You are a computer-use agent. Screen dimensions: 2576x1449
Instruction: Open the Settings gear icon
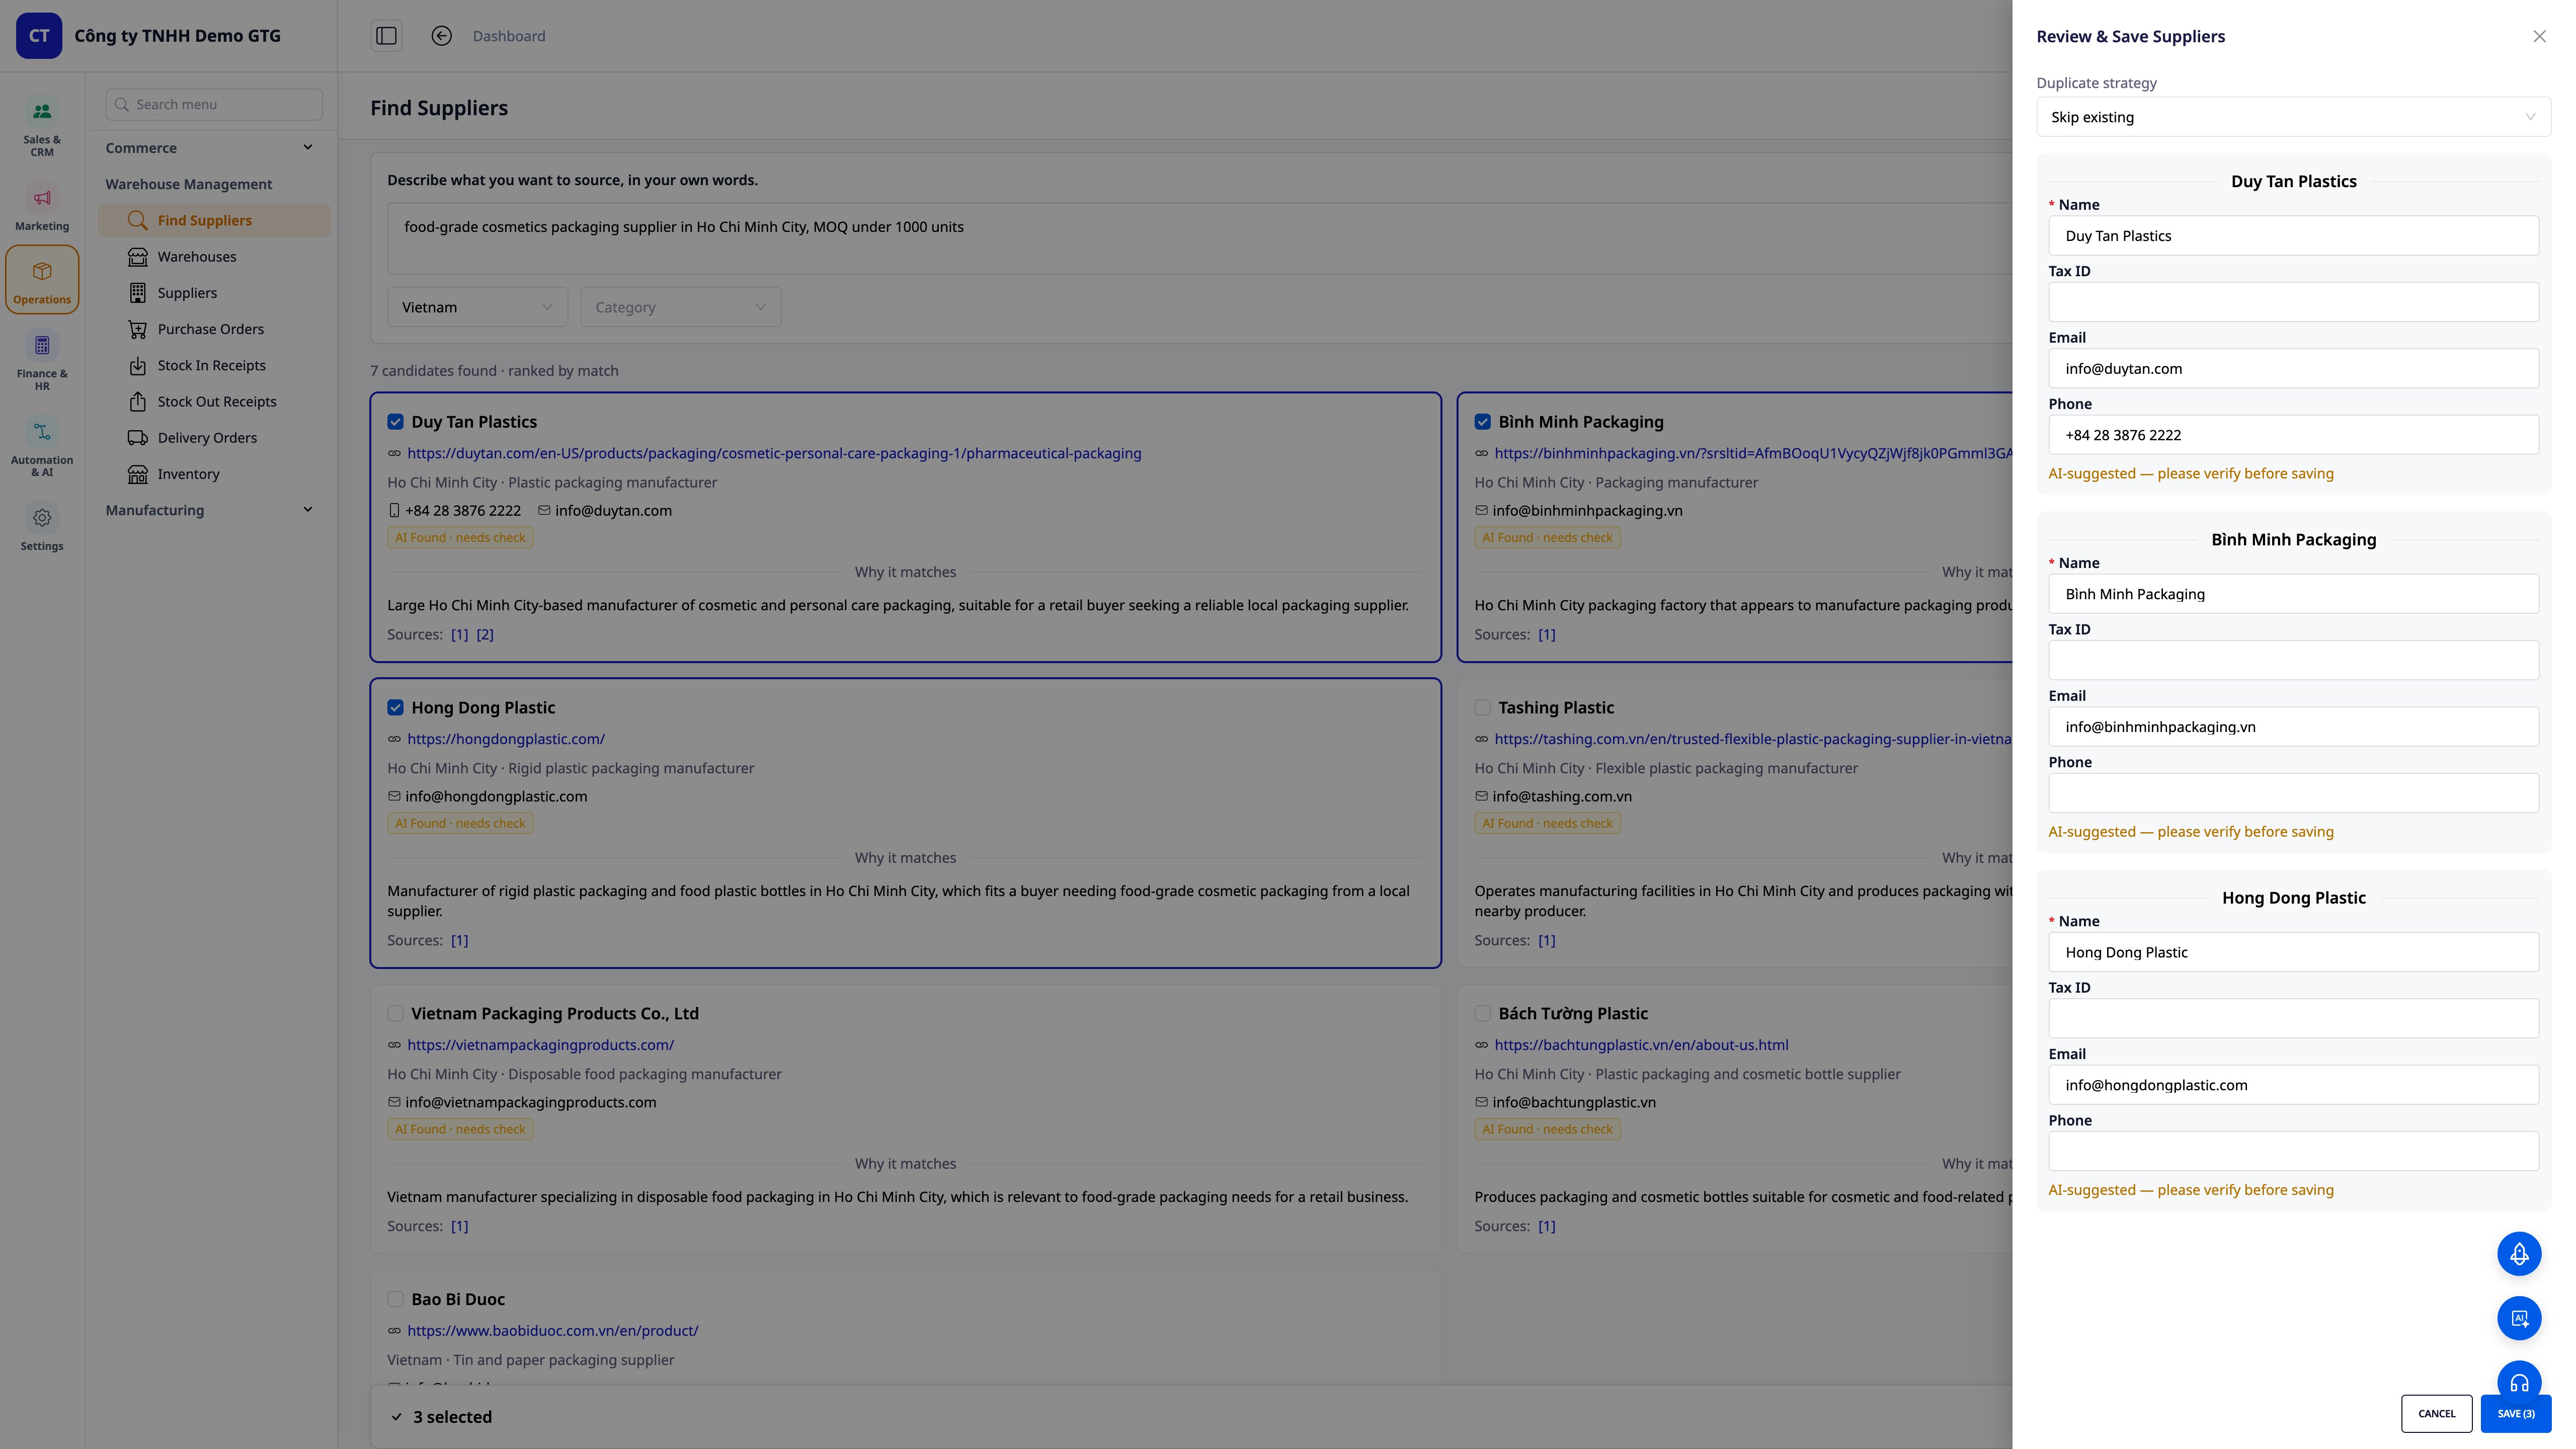point(42,518)
